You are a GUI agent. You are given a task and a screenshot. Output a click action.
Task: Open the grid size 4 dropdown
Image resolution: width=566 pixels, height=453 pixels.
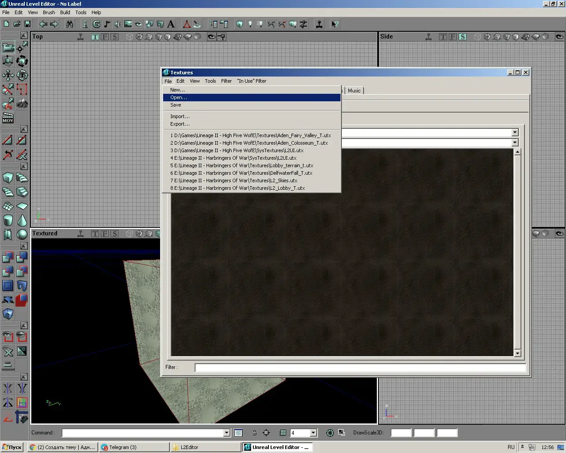click(x=314, y=433)
